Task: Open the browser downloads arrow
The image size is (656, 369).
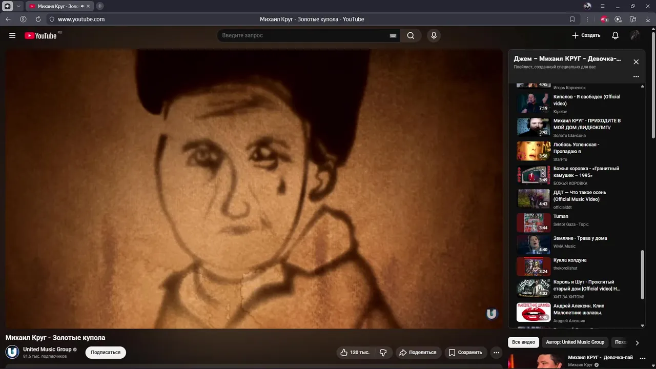Action: (x=647, y=19)
